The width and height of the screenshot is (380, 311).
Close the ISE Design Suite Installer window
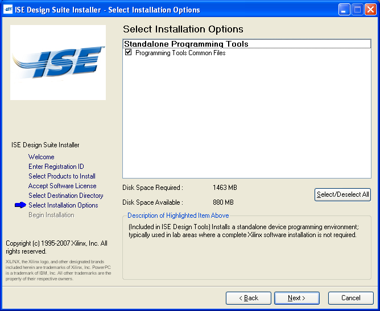point(370,10)
